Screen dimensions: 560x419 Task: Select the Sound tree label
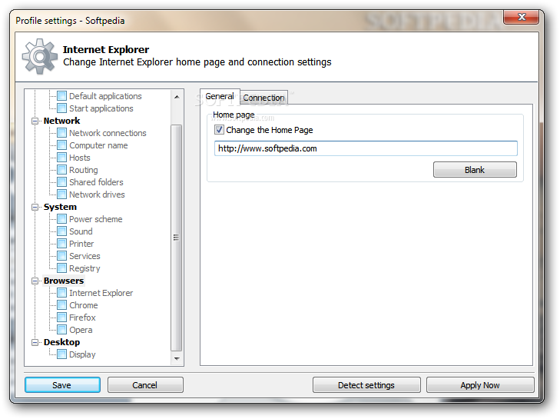click(x=81, y=231)
